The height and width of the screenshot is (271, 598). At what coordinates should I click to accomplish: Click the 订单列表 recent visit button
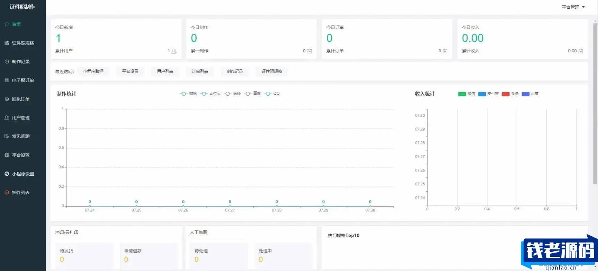tap(200, 71)
